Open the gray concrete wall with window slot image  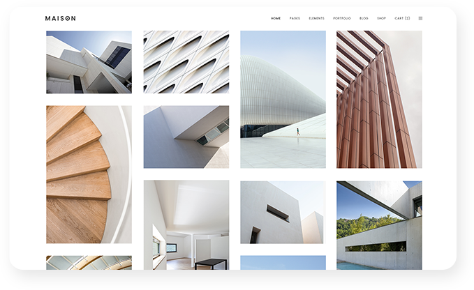pos(283,212)
